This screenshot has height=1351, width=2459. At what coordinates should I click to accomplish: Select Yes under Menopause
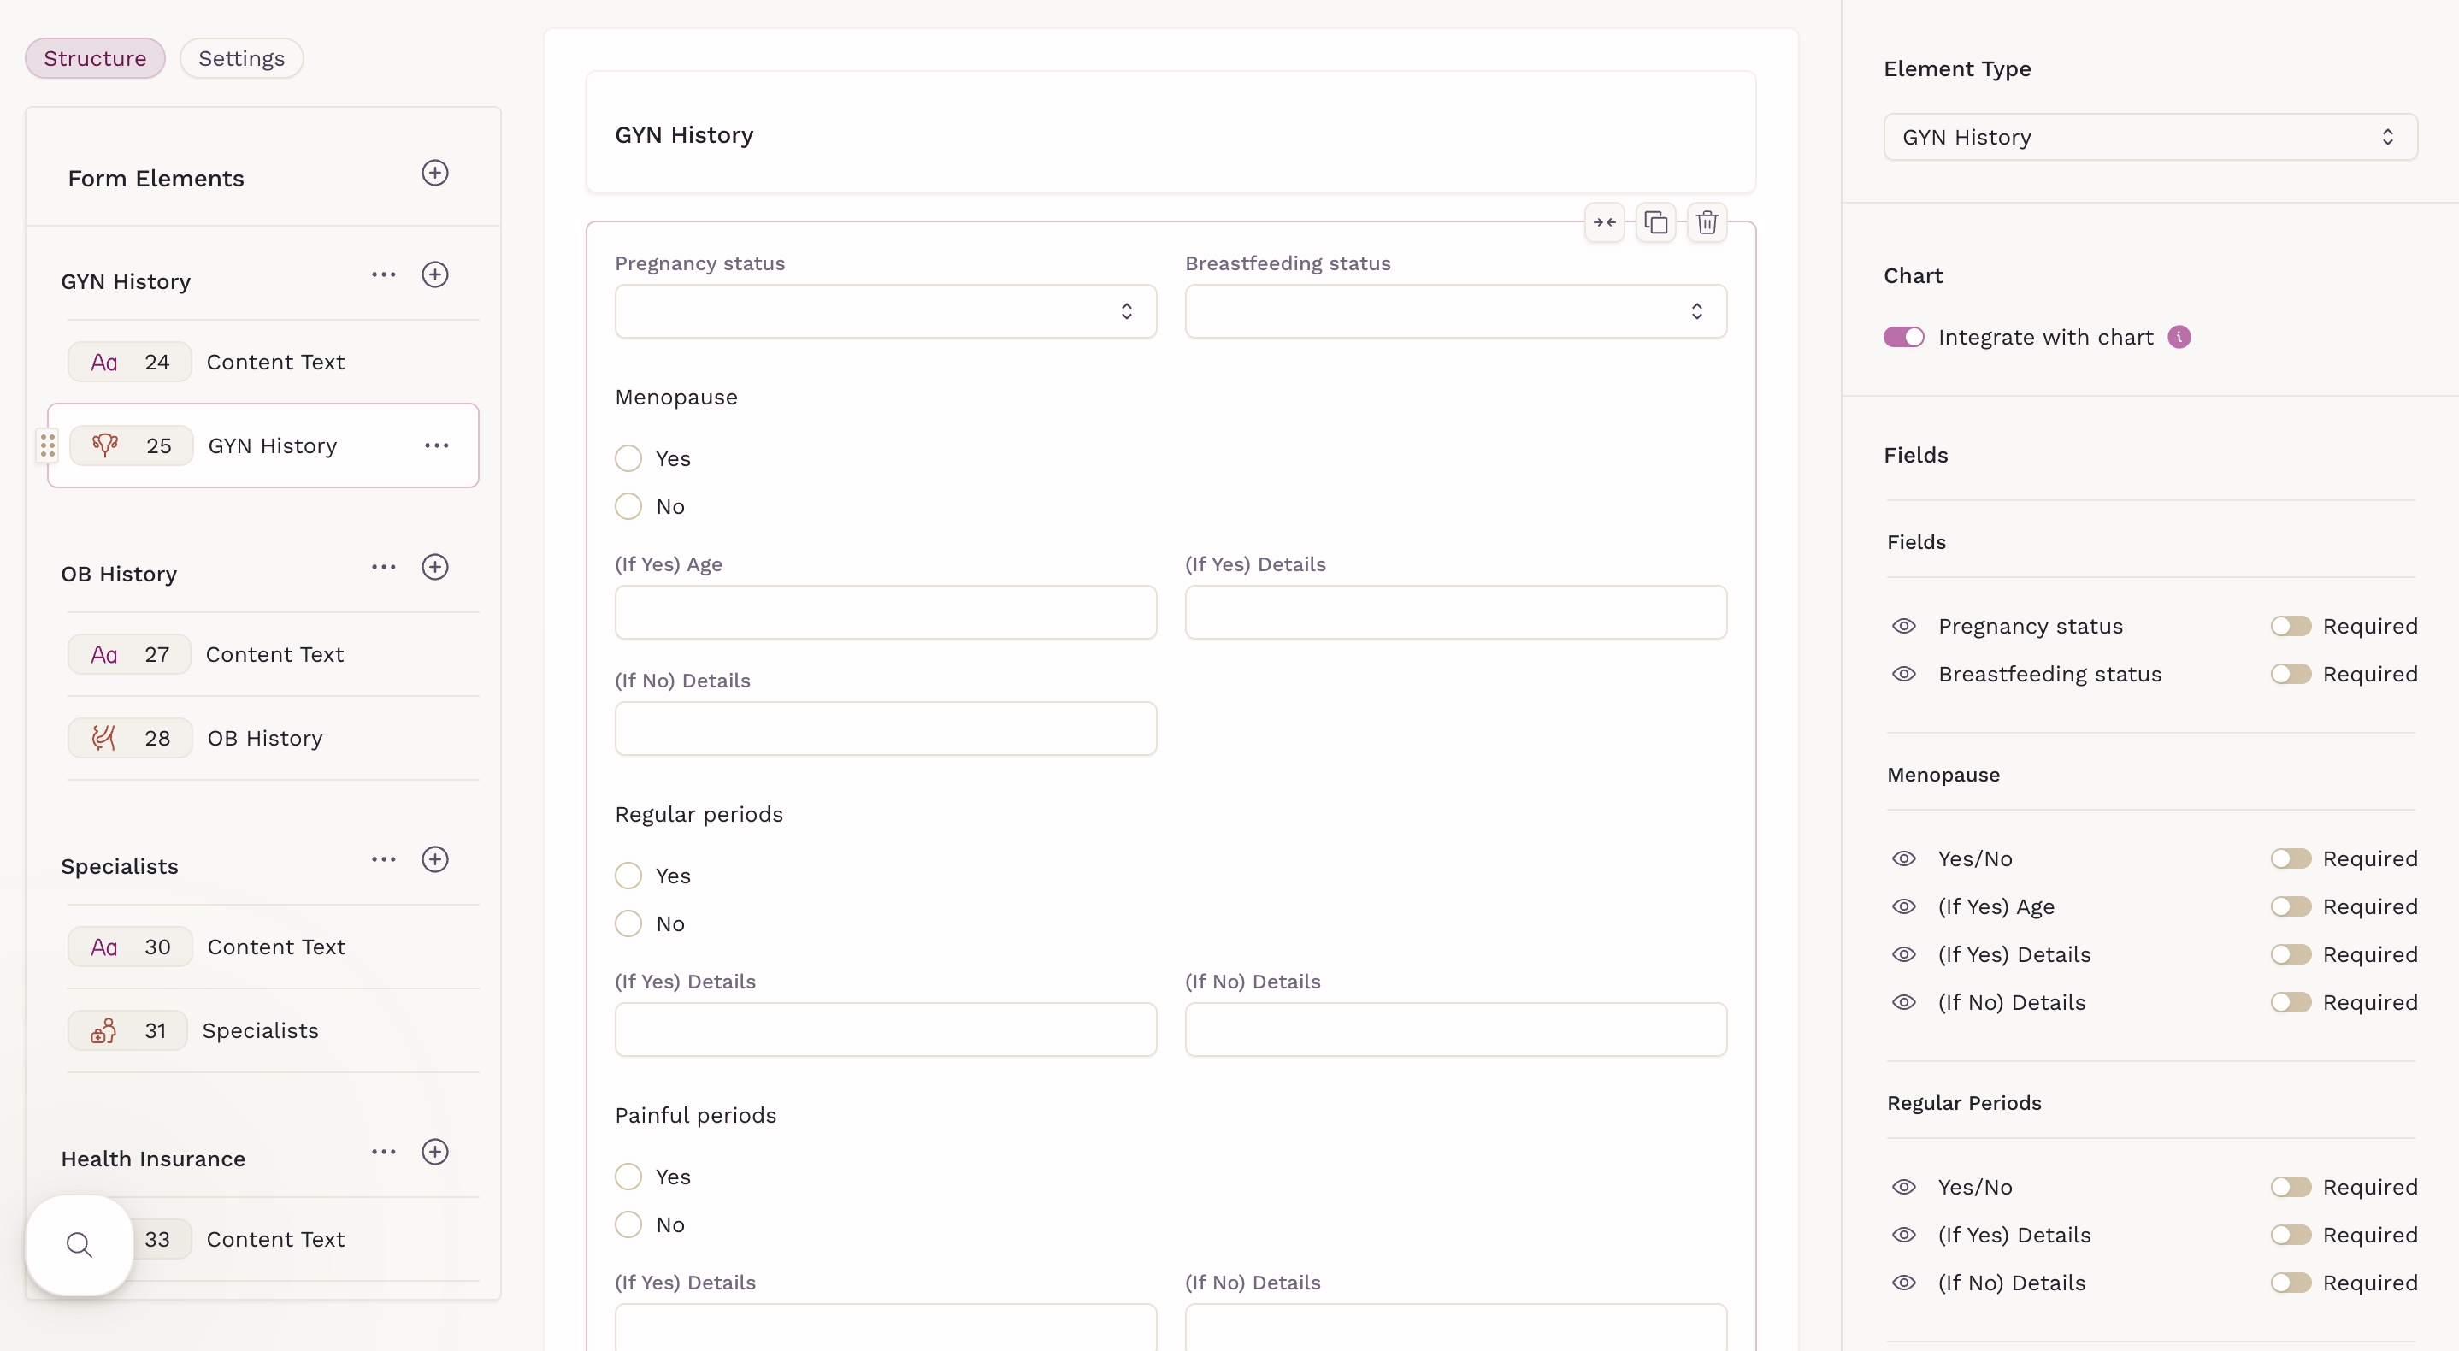pos(628,458)
